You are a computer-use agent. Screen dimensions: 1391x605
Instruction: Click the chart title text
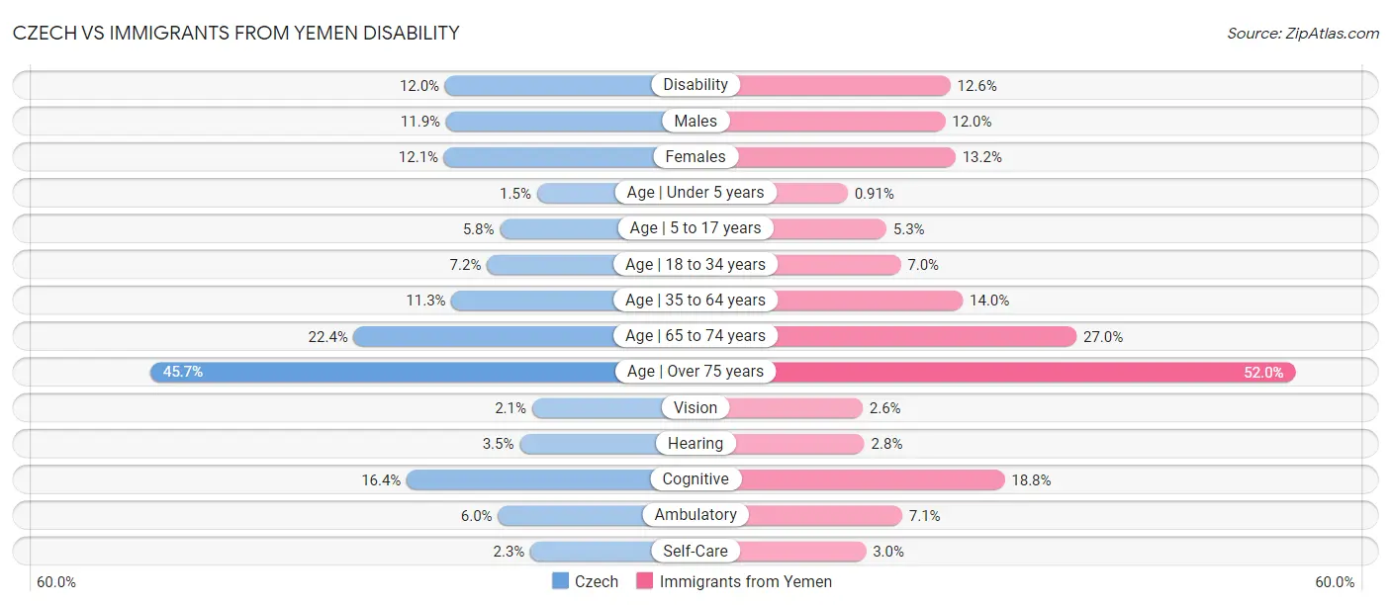pos(235,33)
